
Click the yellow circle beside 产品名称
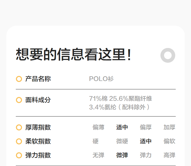pos(19,79)
